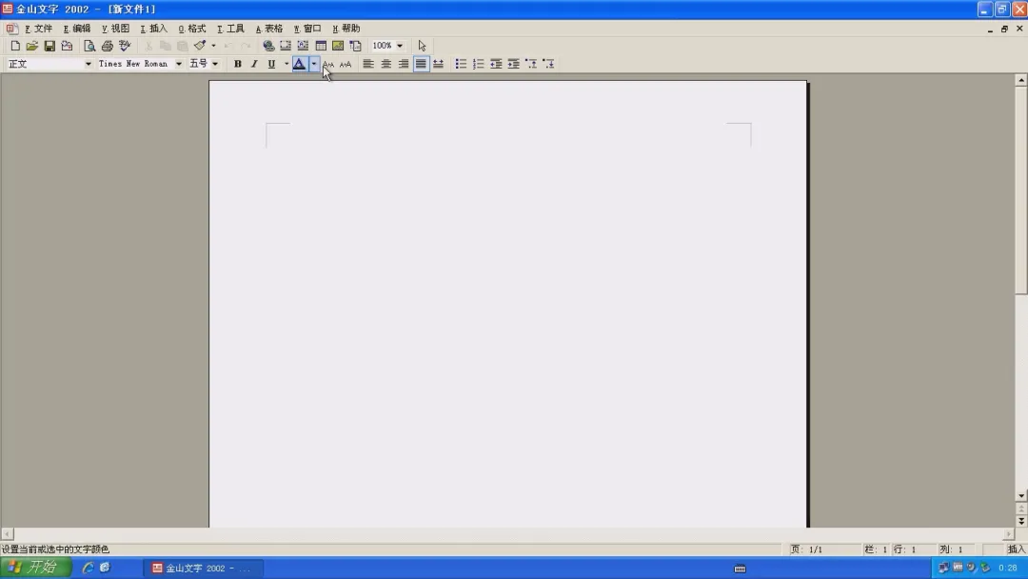Open the 文件 menu
Screen dimensions: 1028x579
[39, 29]
